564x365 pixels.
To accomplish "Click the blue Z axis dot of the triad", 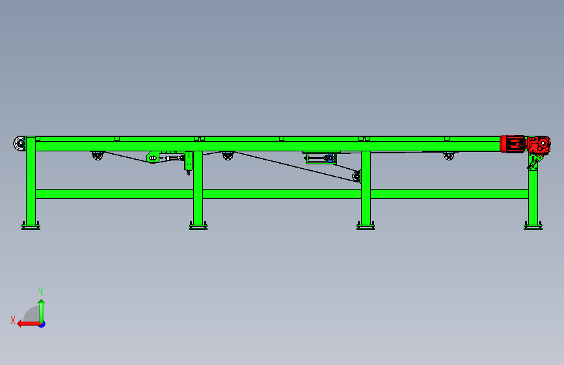I will (42, 324).
